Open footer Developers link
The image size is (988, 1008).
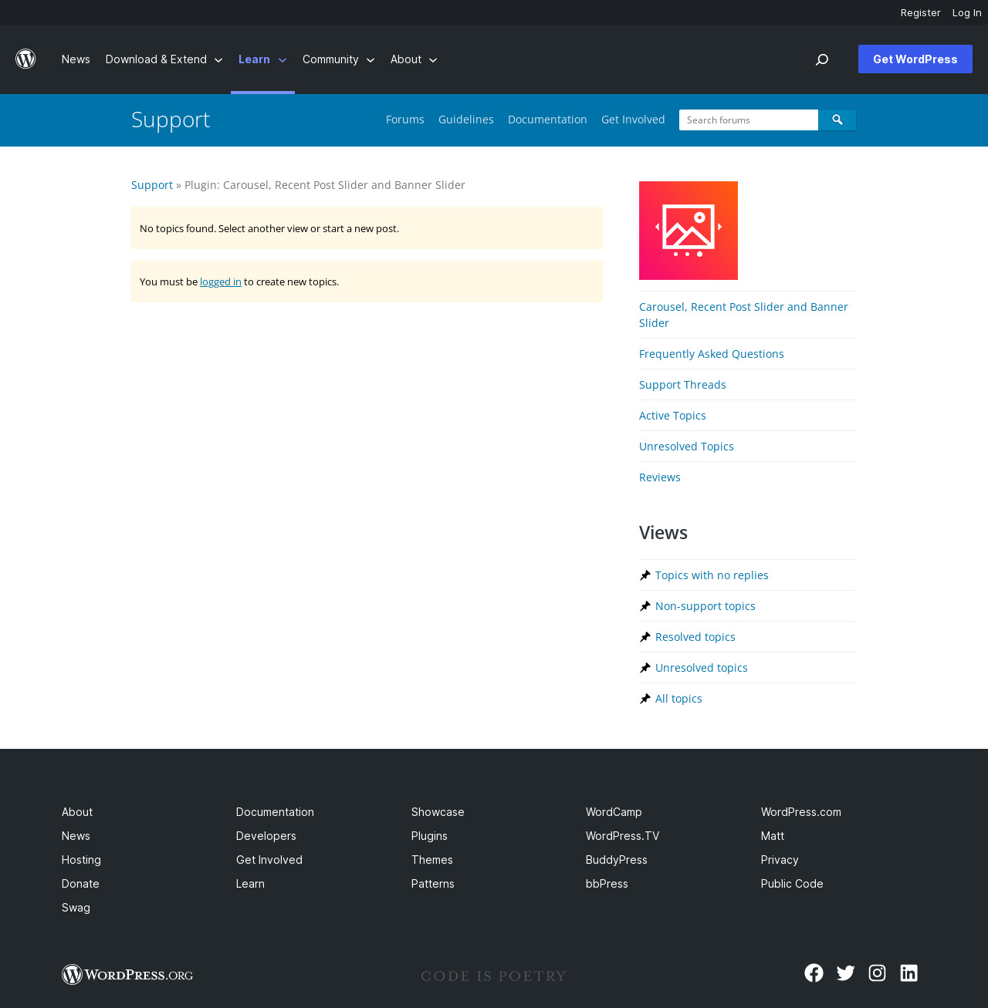(x=266, y=836)
